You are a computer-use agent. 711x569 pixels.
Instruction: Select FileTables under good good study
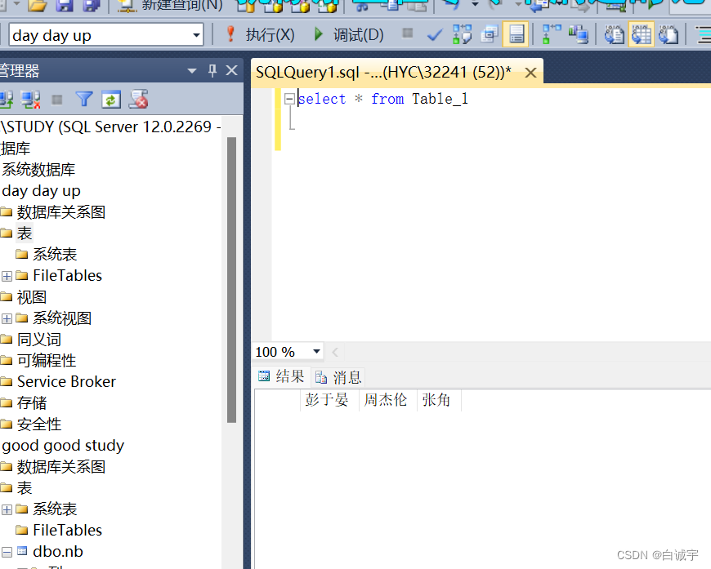click(x=67, y=530)
